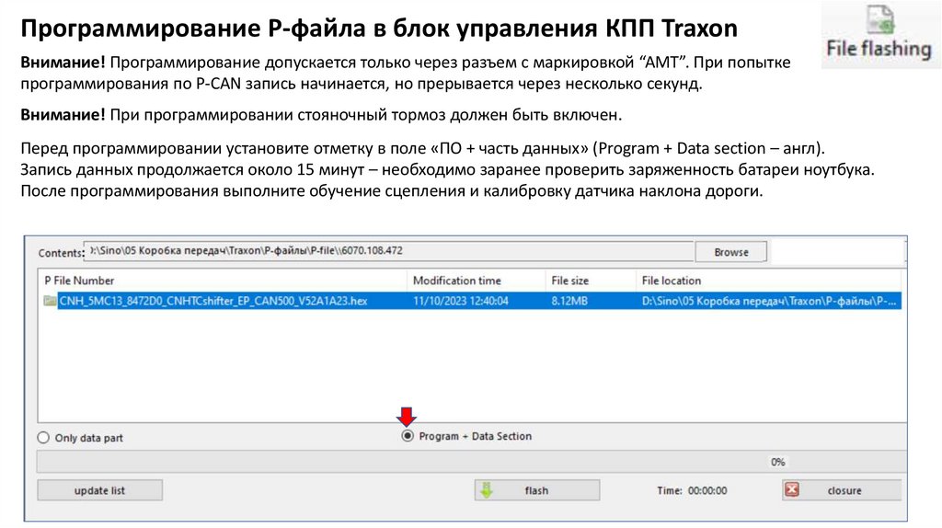Select the file CNH_5MC13_8472D0_CNHTCshifter_EP_CAN500_V52A1A23.hex
The height and width of the screenshot is (528, 942).
[x=213, y=301]
